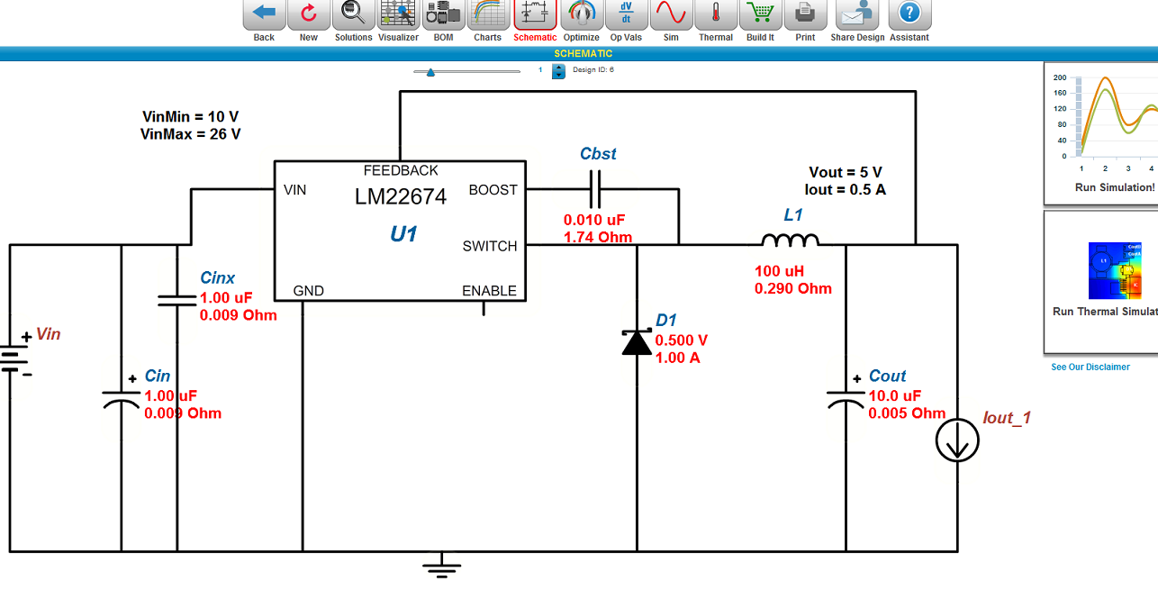
Task: Open the Visualizer tool
Action: pyautogui.click(x=398, y=15)
